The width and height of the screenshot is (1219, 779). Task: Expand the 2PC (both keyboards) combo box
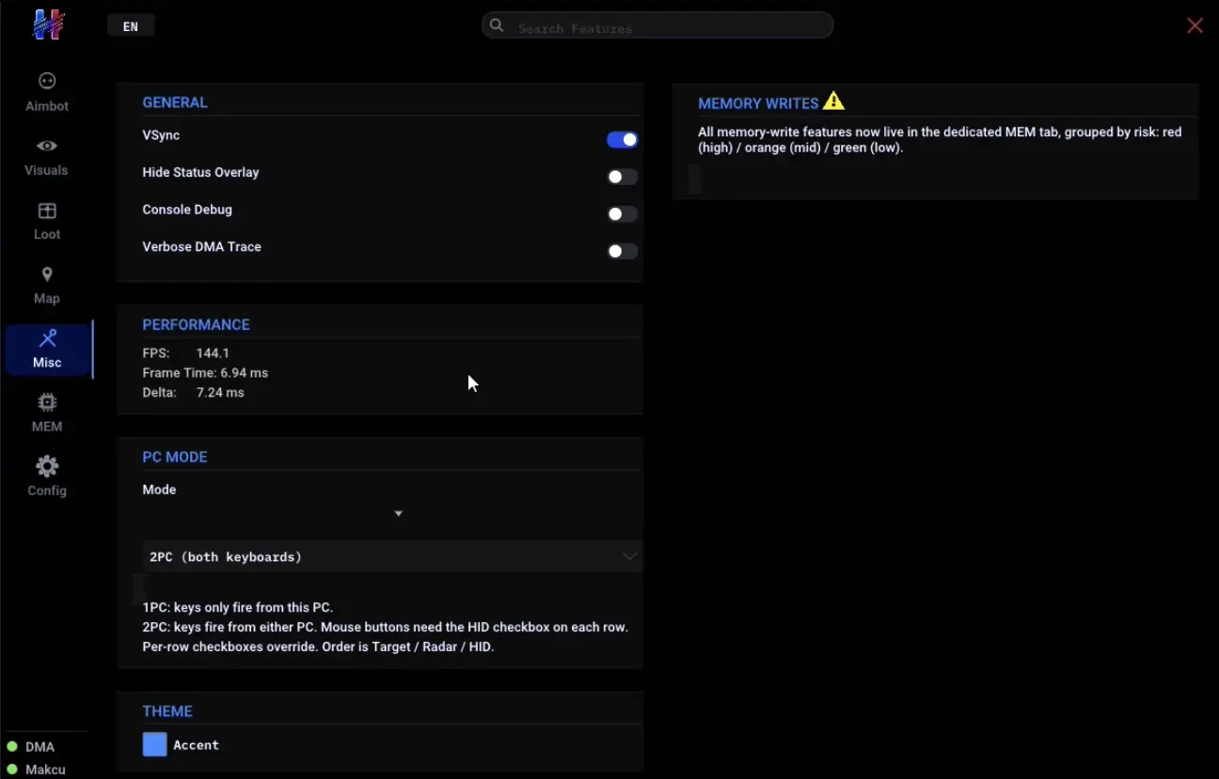392,556
